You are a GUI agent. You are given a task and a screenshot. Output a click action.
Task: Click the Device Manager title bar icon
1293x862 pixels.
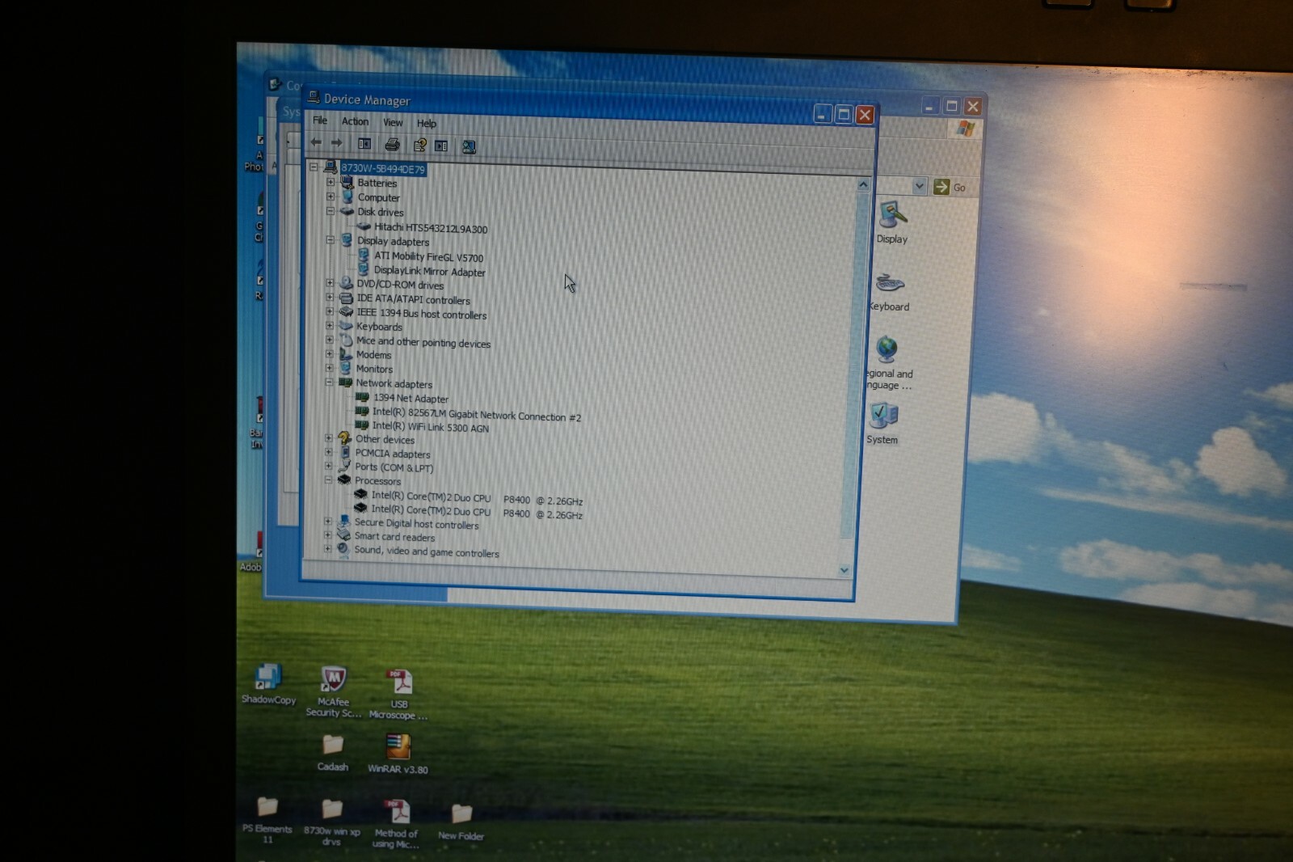[x=314, y=98]
